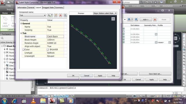This screenshot has width=186, height=104.
Task: Click the create text component A icon
Action: coord(49,15)
